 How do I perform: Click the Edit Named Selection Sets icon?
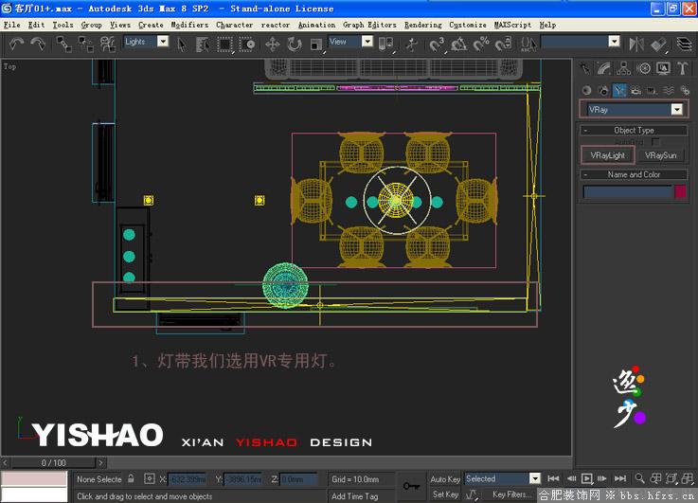tap(528, 45)
